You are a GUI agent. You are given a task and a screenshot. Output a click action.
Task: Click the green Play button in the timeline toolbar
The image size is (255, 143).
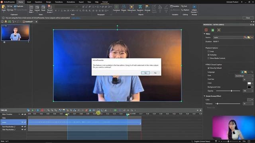coord(33,110)
